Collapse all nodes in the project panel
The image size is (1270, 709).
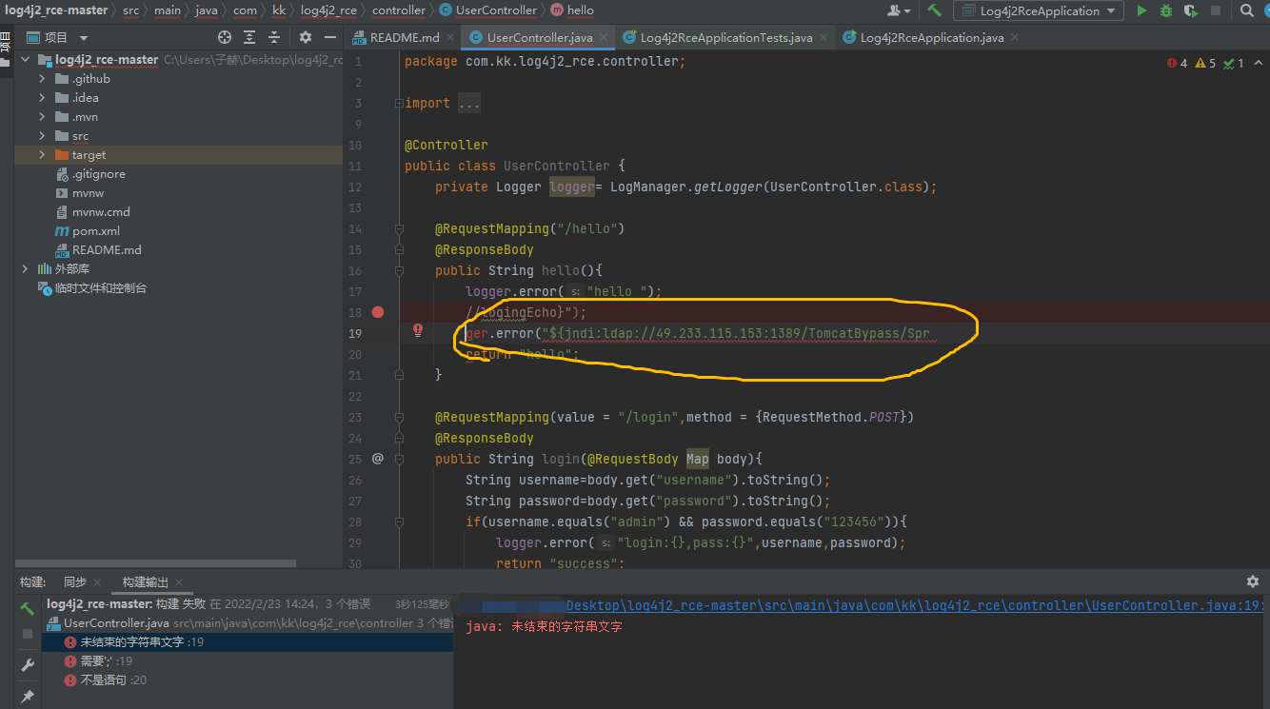[274, 37]
